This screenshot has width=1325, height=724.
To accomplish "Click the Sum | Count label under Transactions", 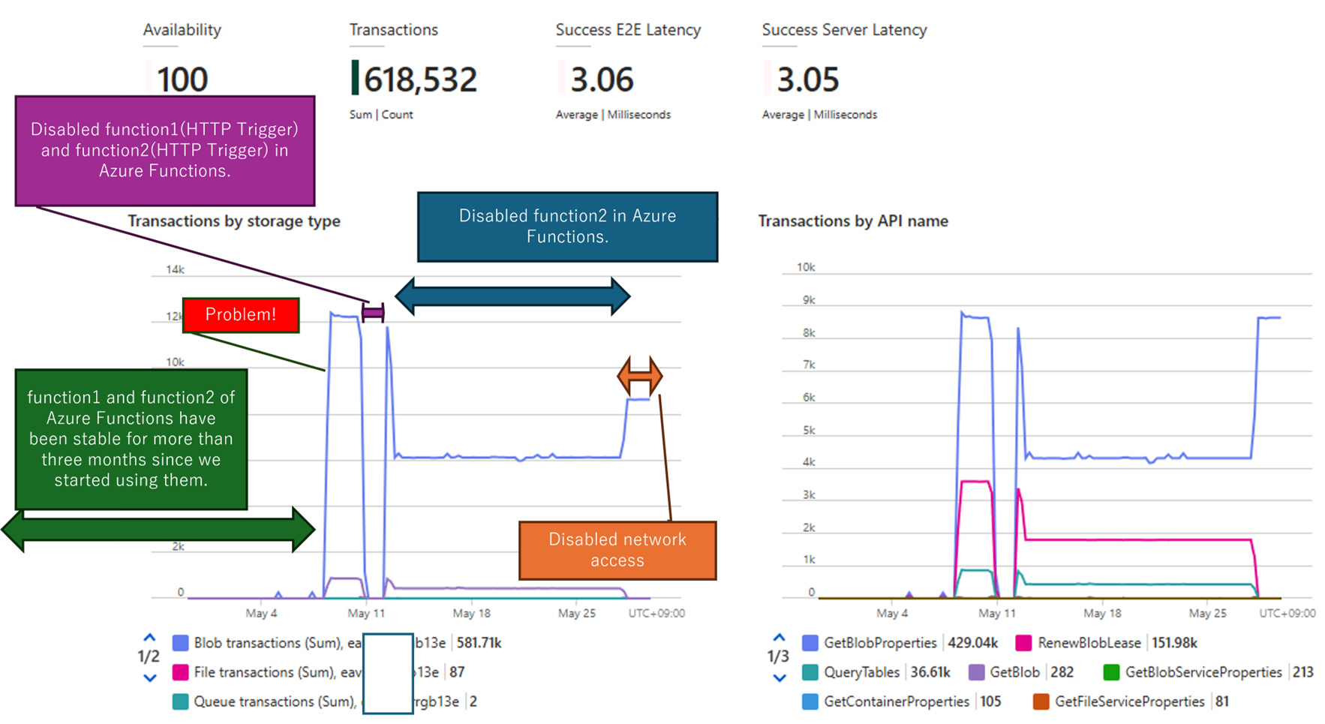I will coord(381,115).
